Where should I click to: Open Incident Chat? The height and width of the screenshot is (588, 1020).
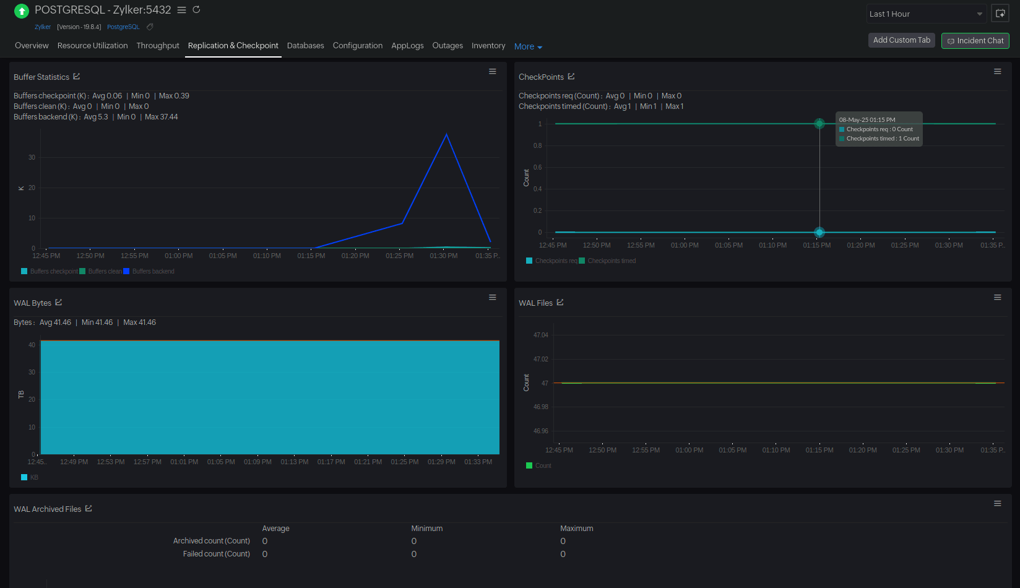point(975,41)
